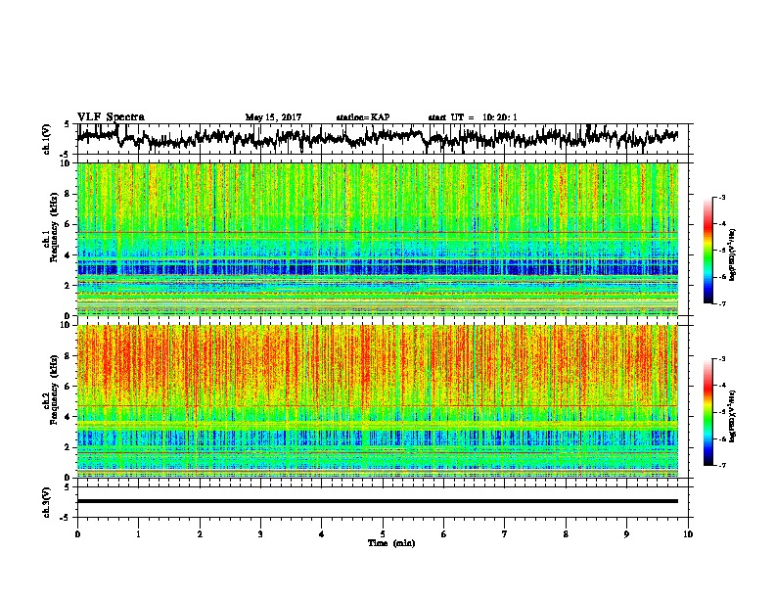Click the ch.2 frequency axis "6" tick label
Image resolution: width=775 pixels, height=599 pixels.
point(68,387)
